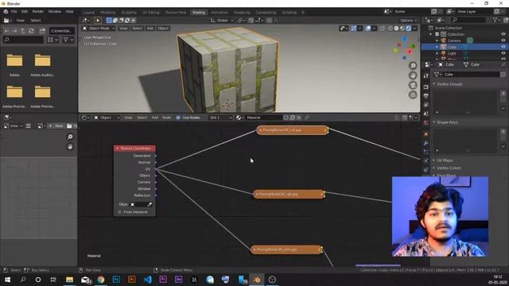Switch perspective/orthographic grid gizmo in viewport
The height and width of the screenshot is (286, 509).
pyautogui.click(x=413, y=95)
